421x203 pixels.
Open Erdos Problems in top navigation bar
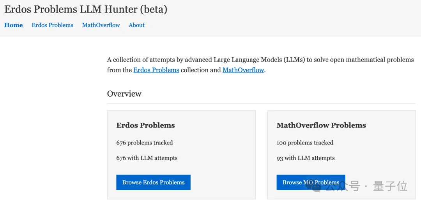(52, 25)
